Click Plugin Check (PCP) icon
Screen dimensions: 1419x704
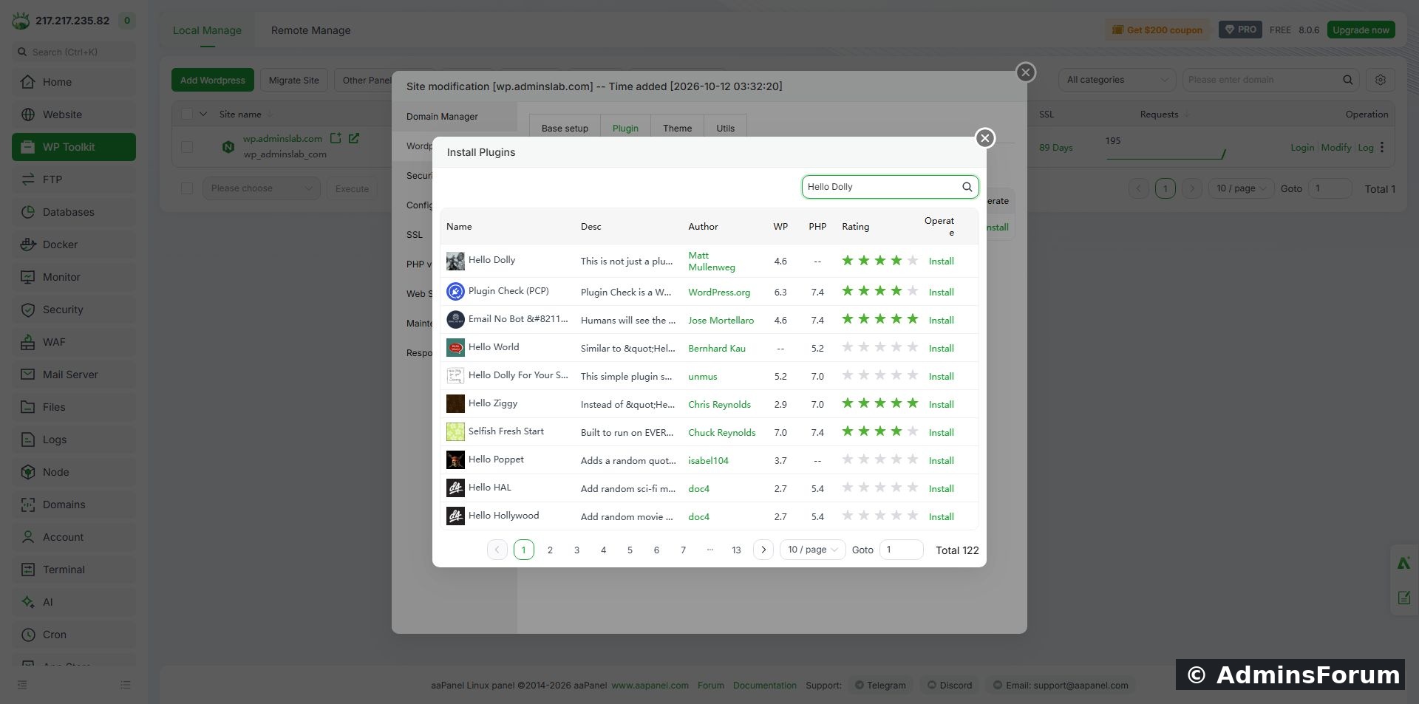[455, 292]
